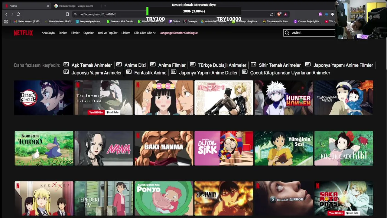Viewport: 387px width, 218px height.
Task: Open the Demon Slayer thumbnail
Action: pos(44,97)
